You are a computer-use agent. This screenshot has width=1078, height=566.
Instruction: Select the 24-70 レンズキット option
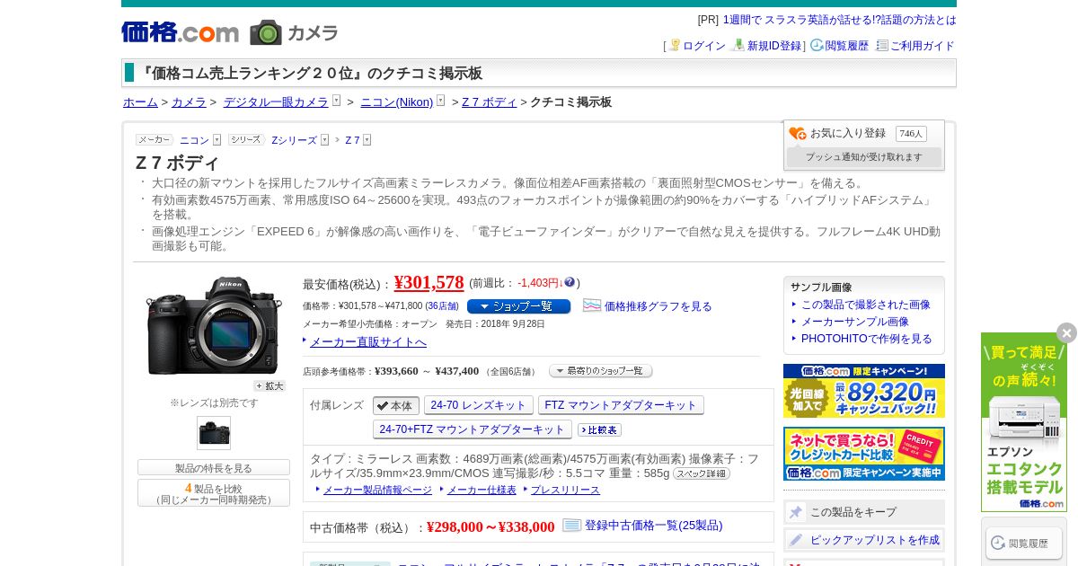click(479, 405)
